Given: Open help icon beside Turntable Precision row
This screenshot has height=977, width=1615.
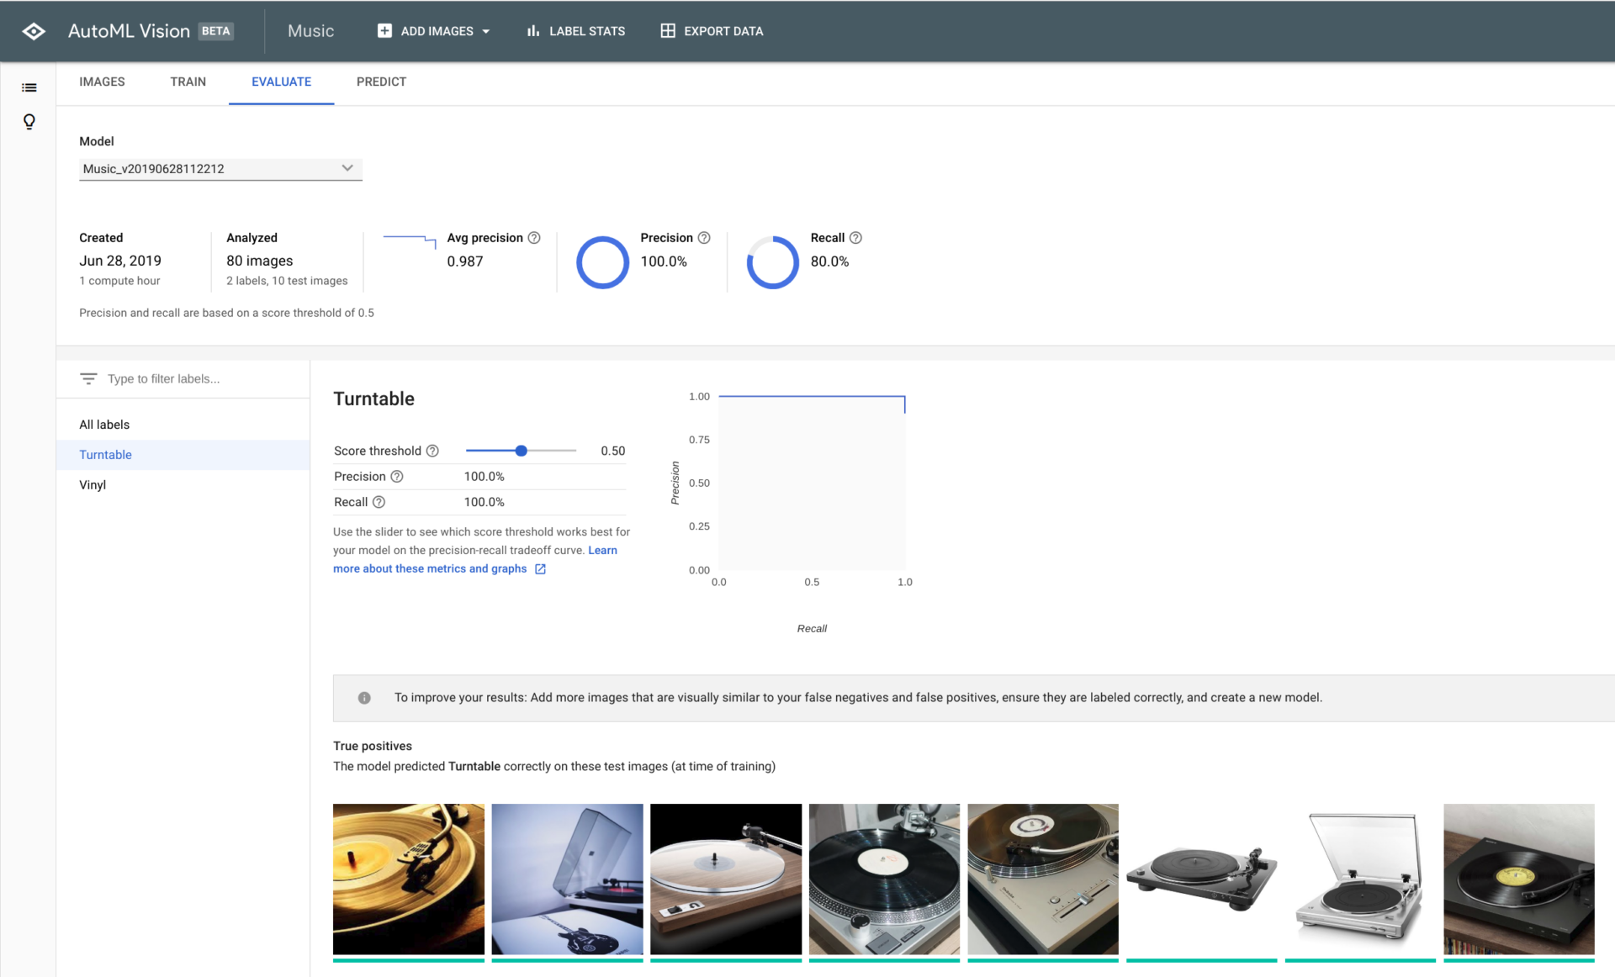Looking at the screenshot, I should click(397, 477).
